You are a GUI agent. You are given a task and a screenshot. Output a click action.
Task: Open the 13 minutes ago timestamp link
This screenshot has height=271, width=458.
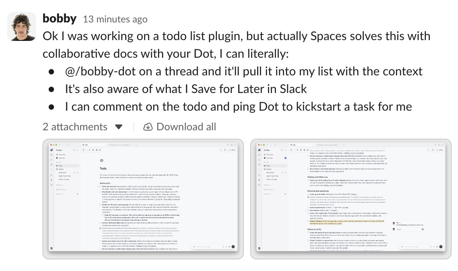115,19
